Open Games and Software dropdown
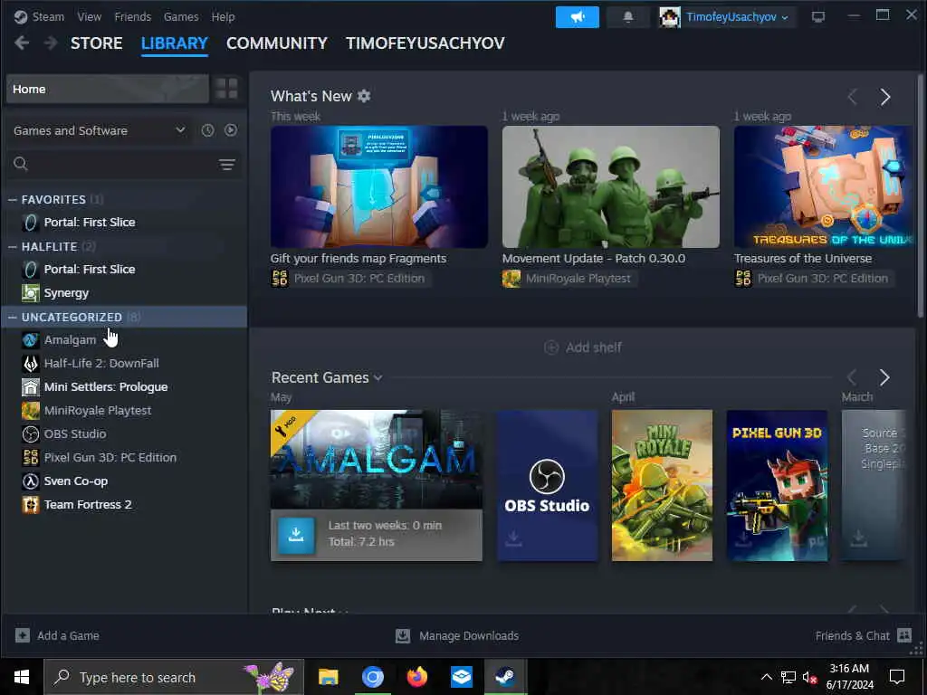This screenshot has height=695, width=927. tap(100, 130)
